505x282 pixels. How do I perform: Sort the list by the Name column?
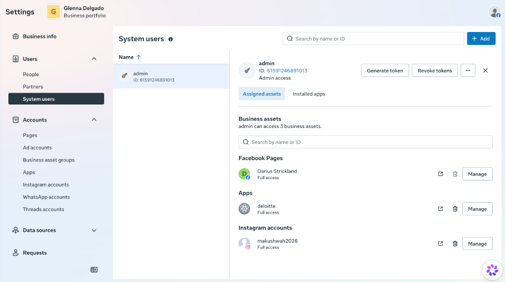pyautogui.click(x=130, y=57)
